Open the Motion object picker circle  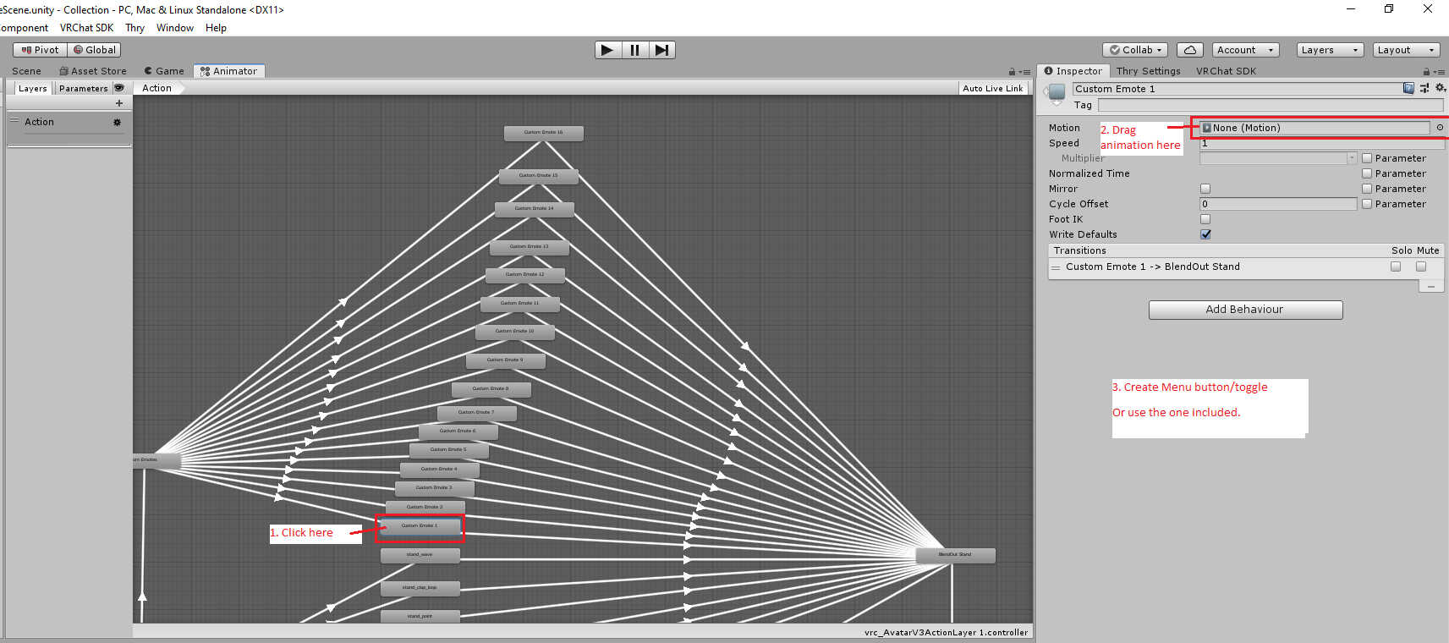(1440, 128)
